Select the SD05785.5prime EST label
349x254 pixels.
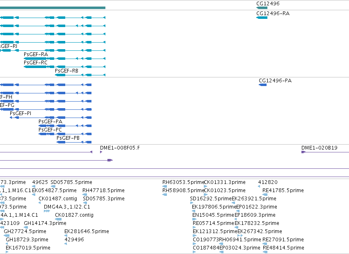pos(71,182)
